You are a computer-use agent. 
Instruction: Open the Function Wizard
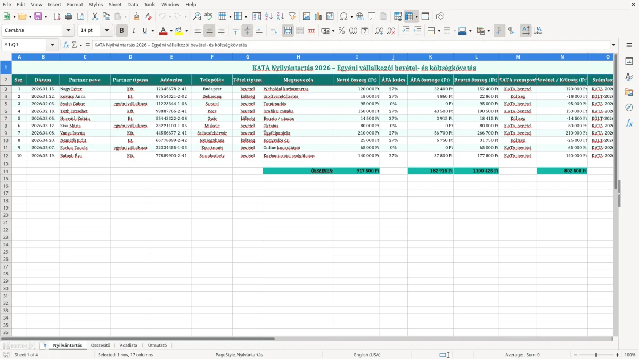[x=66, y=45]
